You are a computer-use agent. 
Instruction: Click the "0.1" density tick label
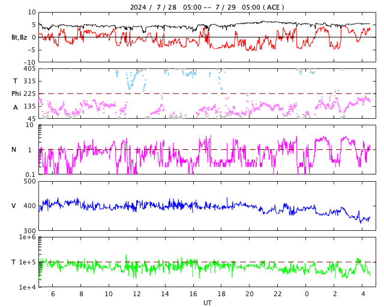click(x=30, y=174)
